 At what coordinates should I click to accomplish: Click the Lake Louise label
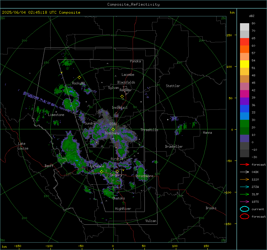coord(23,146)
